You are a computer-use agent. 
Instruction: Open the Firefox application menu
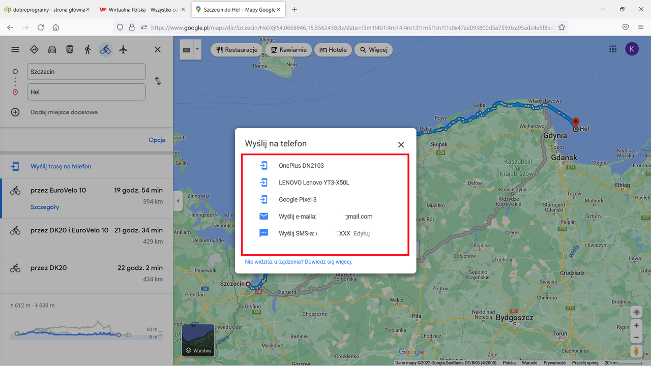[640, 27]
